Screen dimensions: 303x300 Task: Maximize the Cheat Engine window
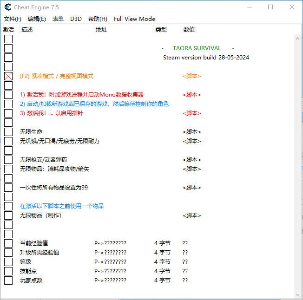pos(270,7)
